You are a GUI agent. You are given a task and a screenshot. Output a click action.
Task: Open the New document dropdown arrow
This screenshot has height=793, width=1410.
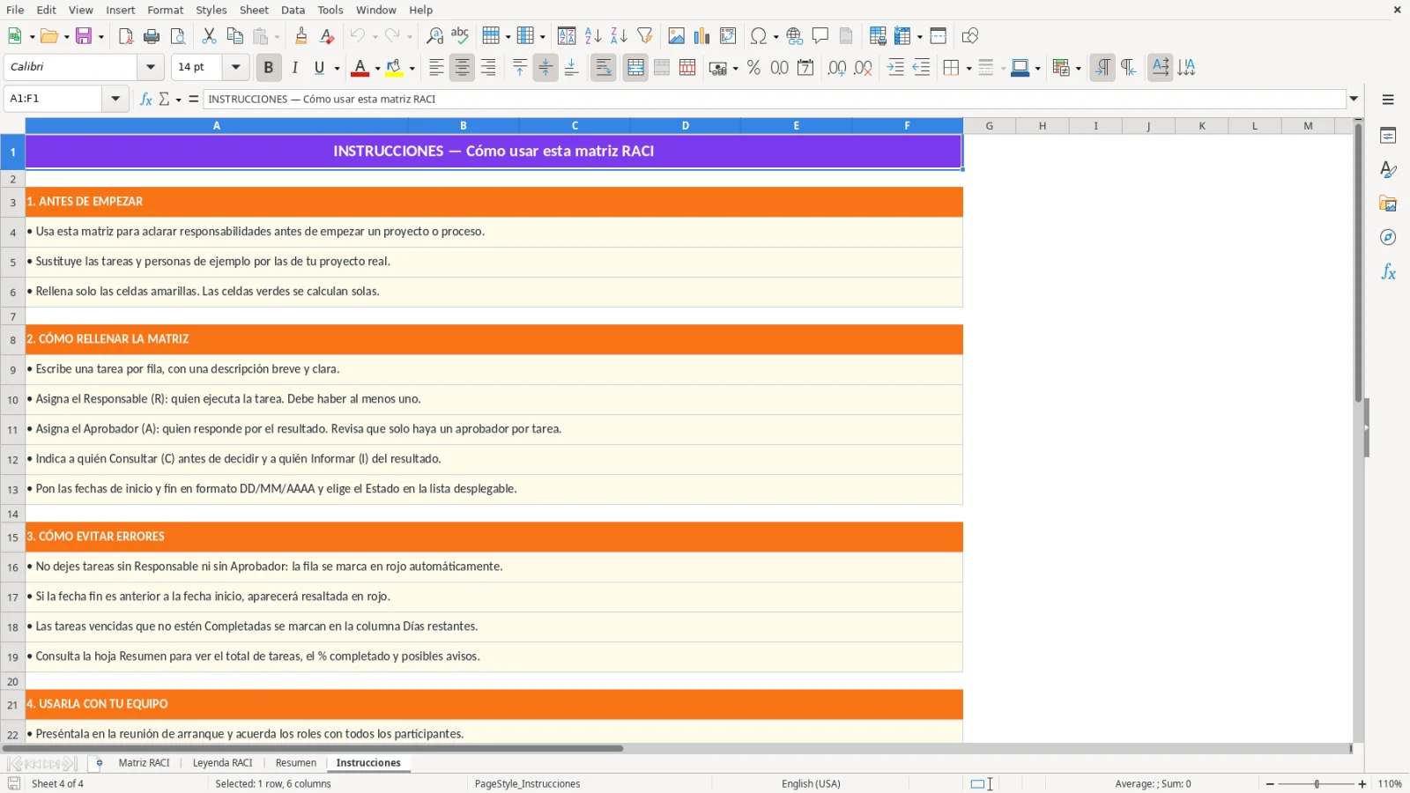[32, 36]
